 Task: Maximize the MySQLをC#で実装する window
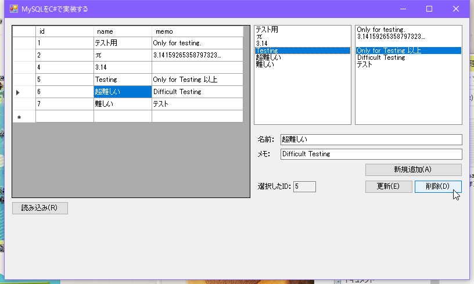429,9
